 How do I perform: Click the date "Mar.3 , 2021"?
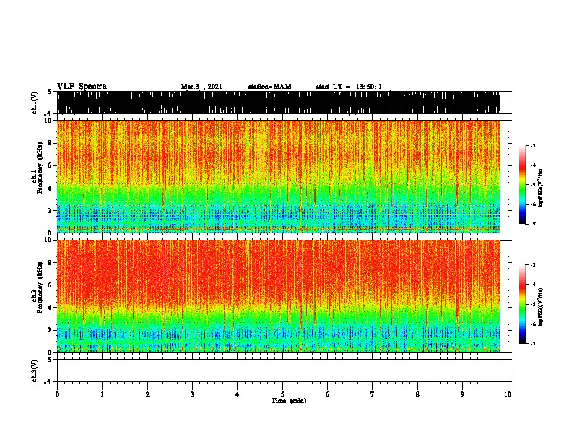201,87
